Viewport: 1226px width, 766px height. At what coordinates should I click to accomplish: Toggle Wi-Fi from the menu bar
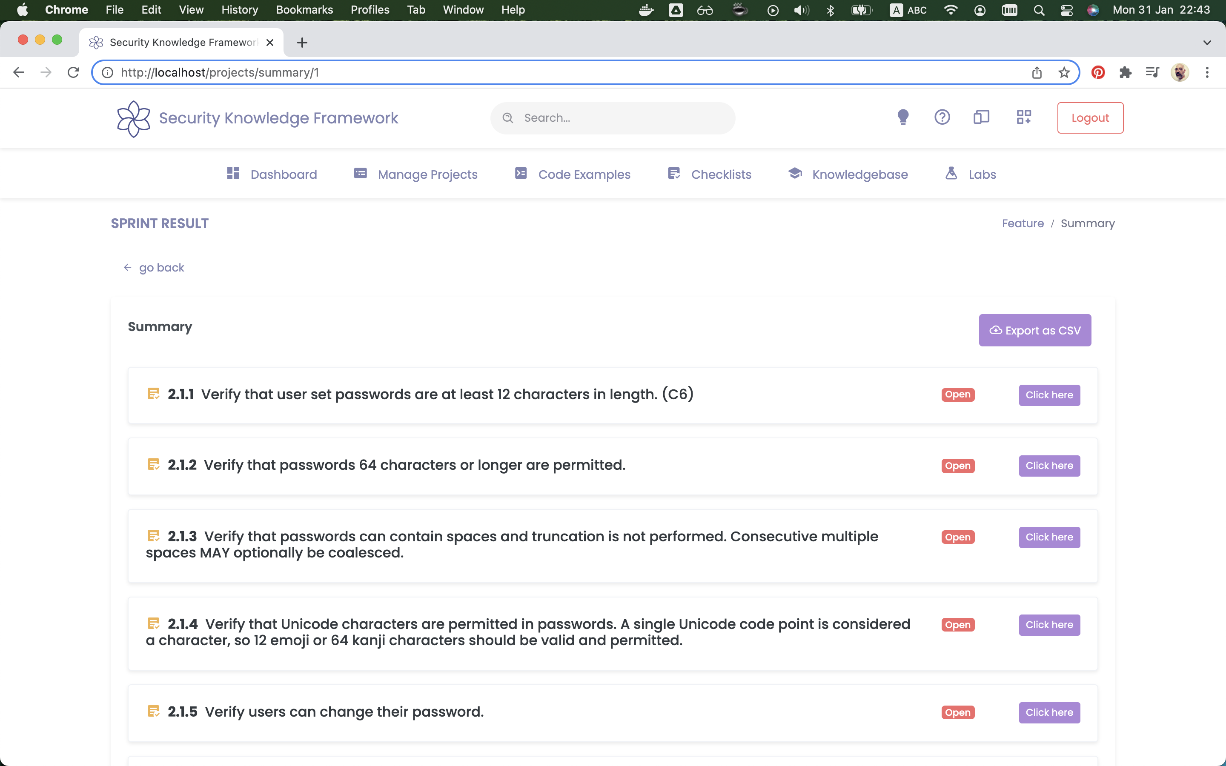pos(951,10)
